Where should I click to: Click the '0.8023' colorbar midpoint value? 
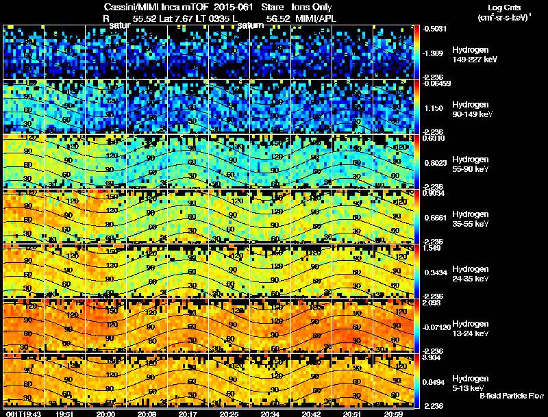[436, 163]
